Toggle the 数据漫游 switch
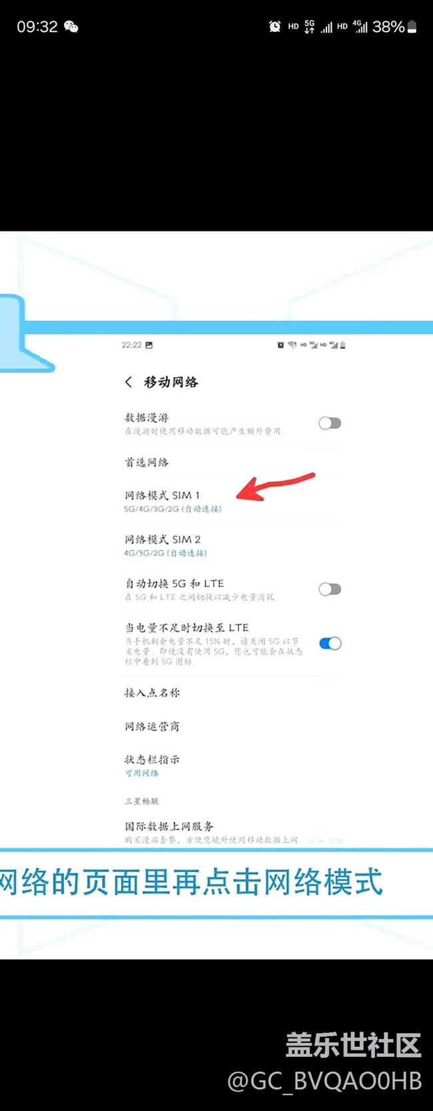This screenshot has width=433, height=1111. point(330,423)
